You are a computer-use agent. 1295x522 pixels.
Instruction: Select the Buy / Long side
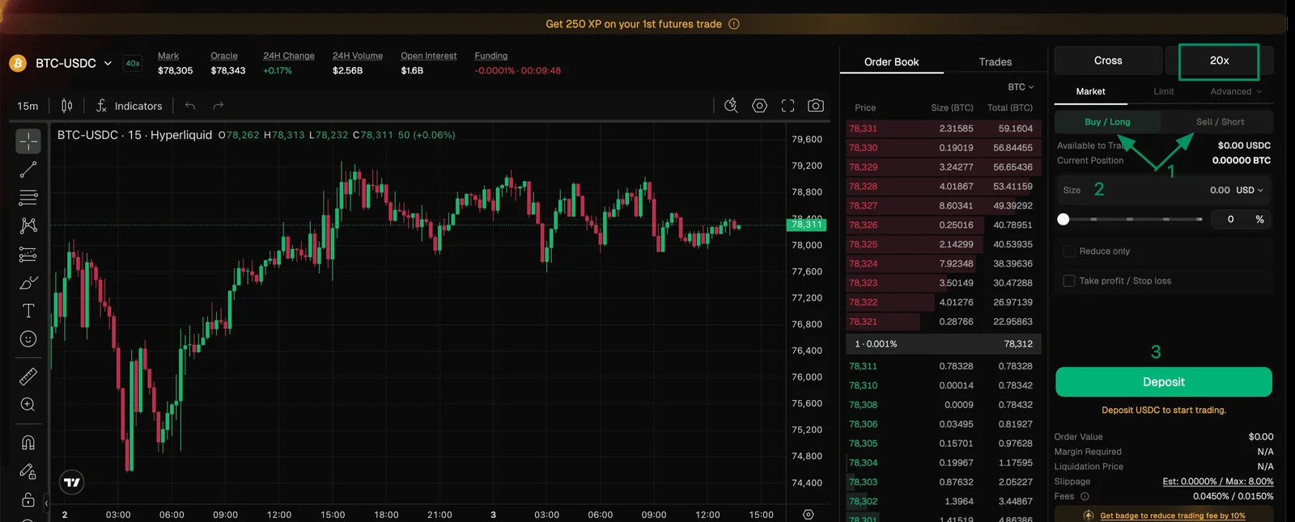pos(1107,122)
